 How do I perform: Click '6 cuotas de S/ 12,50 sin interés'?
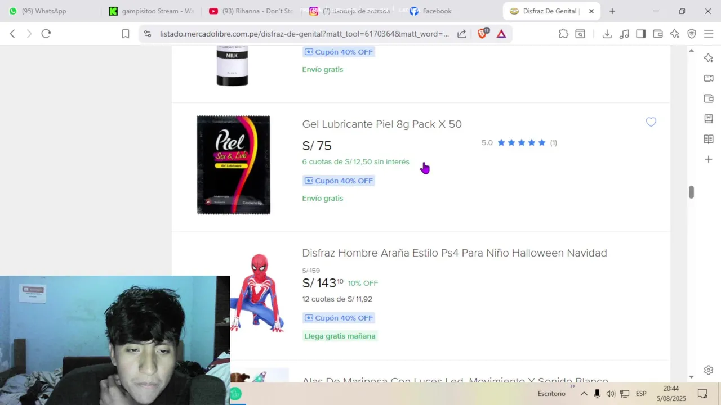(355, 162)
